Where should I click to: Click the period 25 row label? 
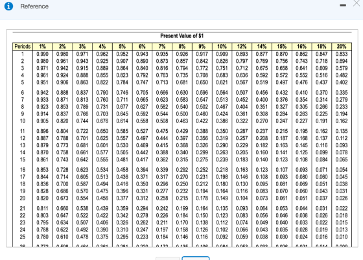click(x=23, y=237)
